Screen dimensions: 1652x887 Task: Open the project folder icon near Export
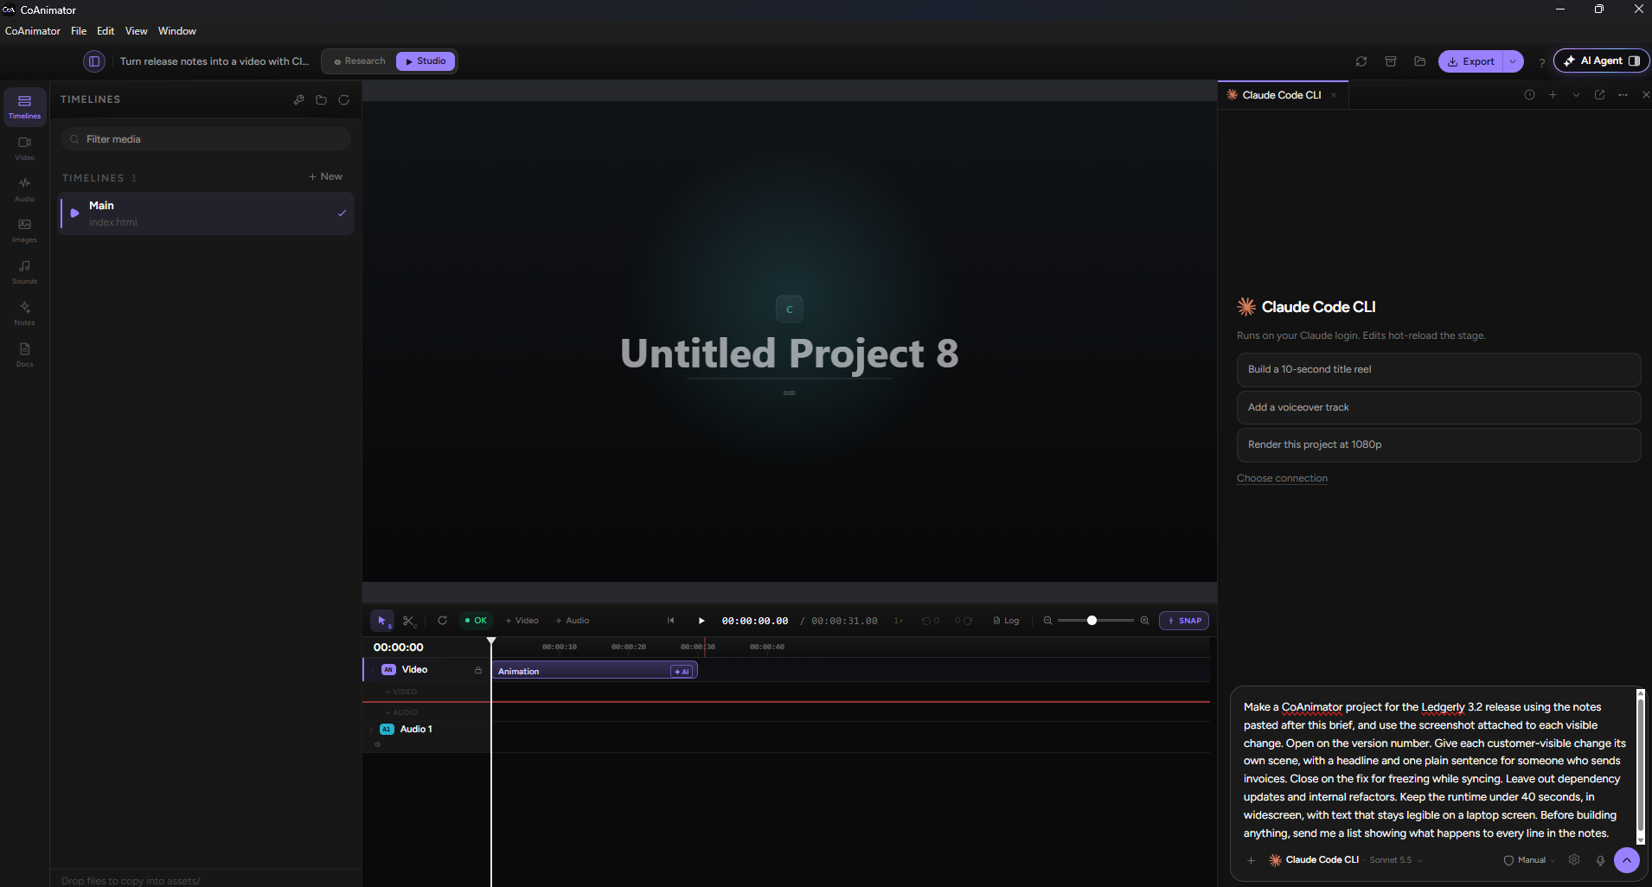point(1419,61)
